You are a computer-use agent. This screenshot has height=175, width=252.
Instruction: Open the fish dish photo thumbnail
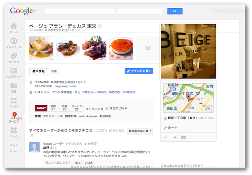coord(41,48)
